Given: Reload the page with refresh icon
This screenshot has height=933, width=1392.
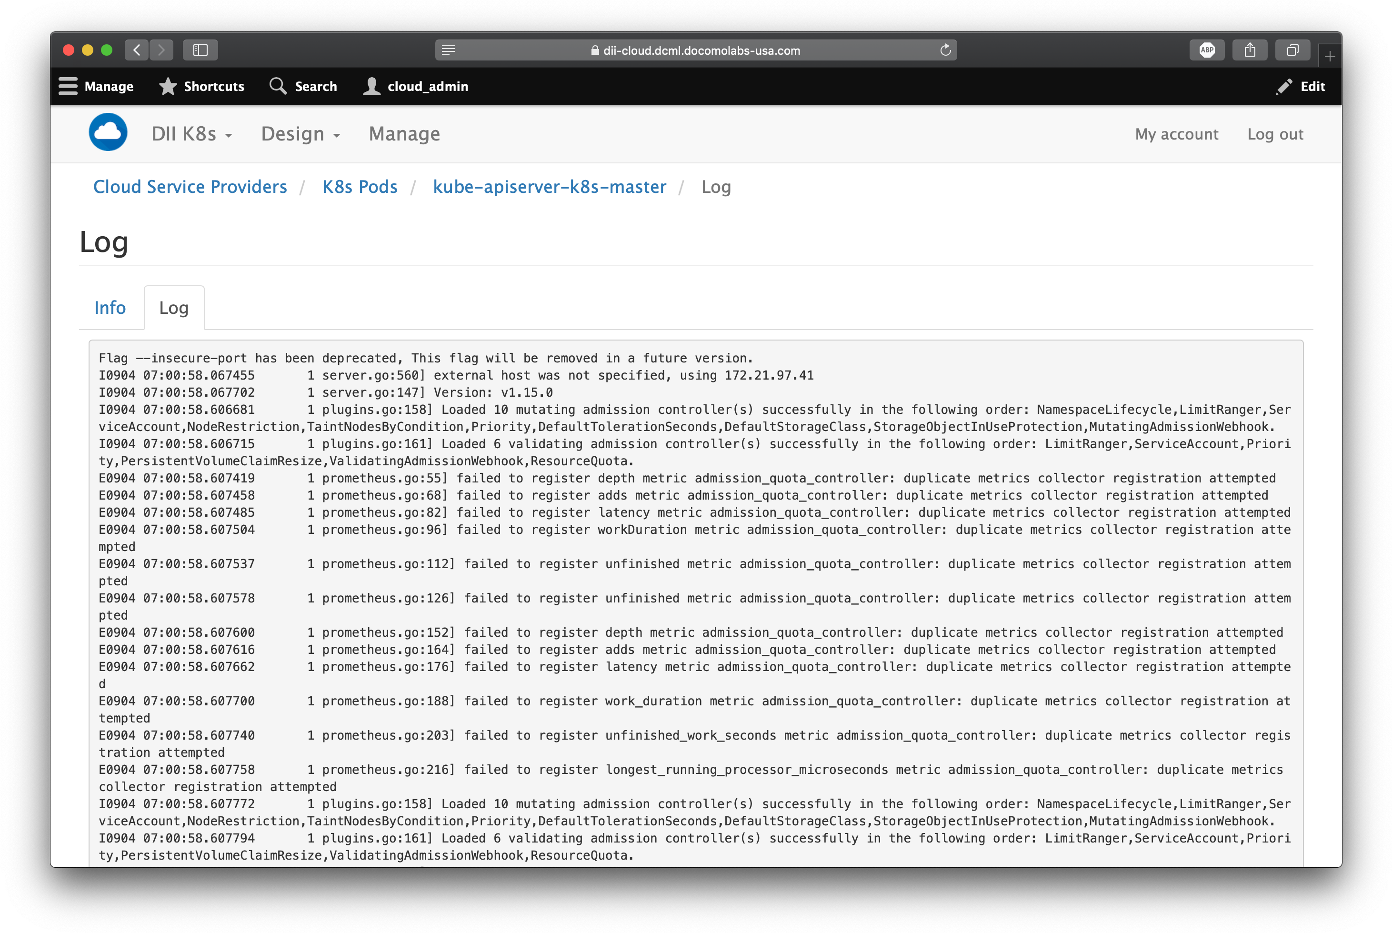Looking at the screenshot, I should (x=945, y=50).
